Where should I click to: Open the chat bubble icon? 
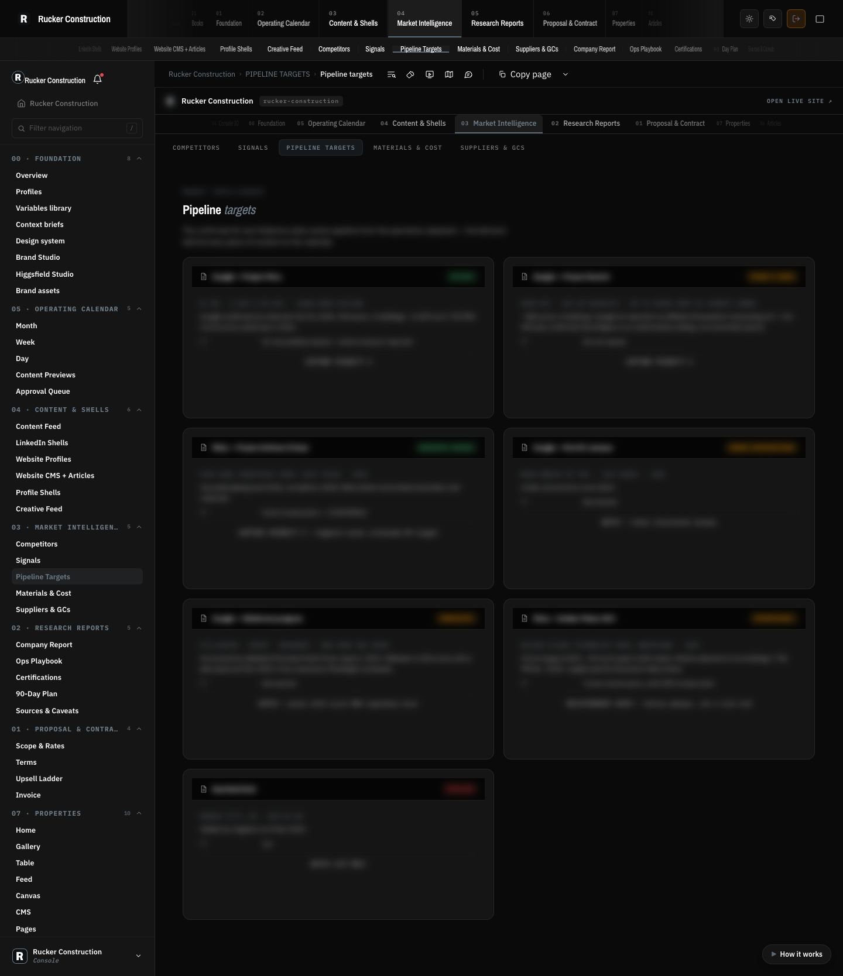(x=468, y=74)
